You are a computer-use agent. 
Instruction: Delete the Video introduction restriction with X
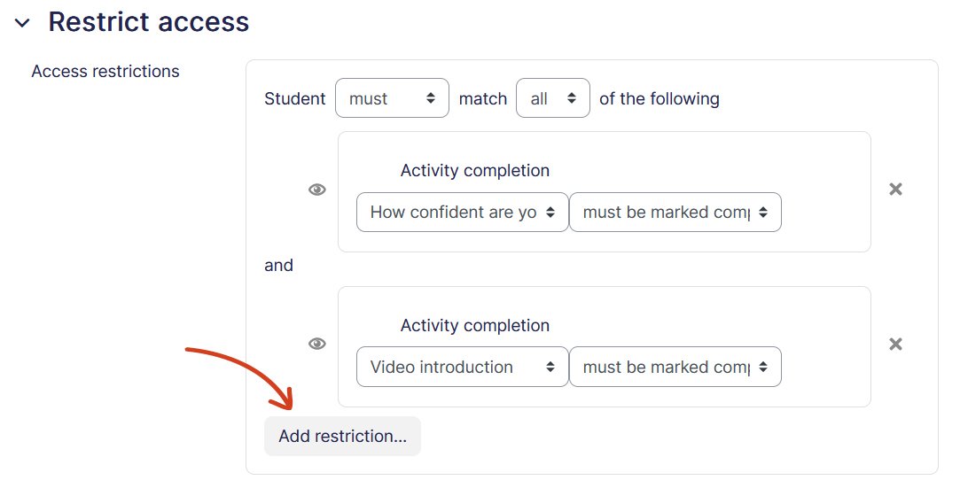pos(895,345)
